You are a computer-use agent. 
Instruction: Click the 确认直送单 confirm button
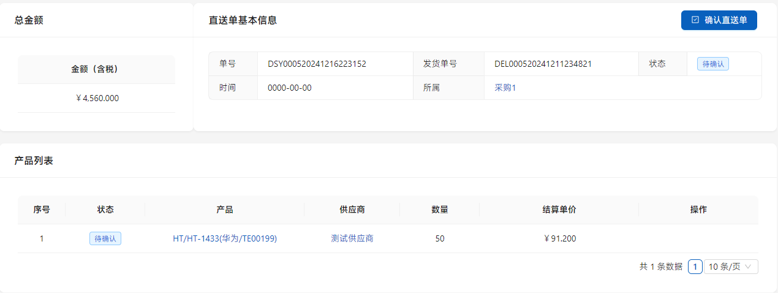[x=719, y=20]
